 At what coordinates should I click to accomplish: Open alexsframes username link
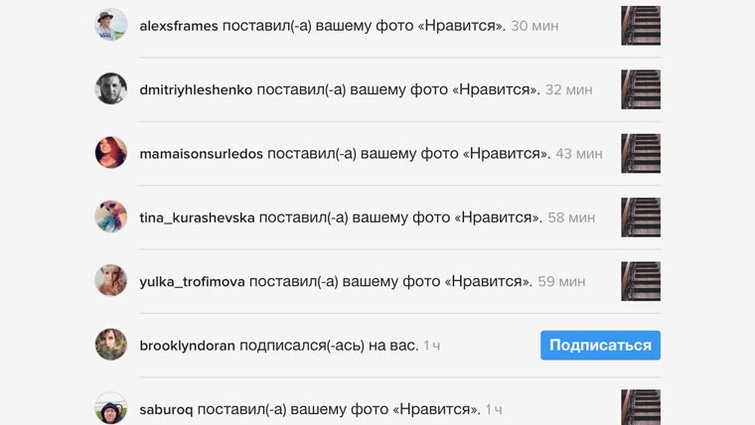pyautogui.click(x=179, y=26)
